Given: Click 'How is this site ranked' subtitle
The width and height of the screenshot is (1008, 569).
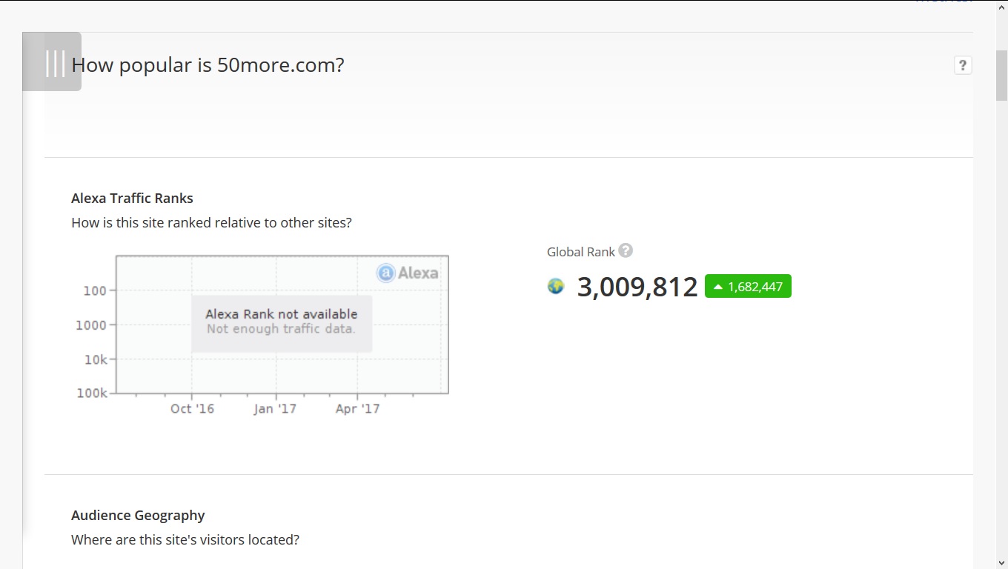Looking at the screenshot, I should (x=211, y=222).
